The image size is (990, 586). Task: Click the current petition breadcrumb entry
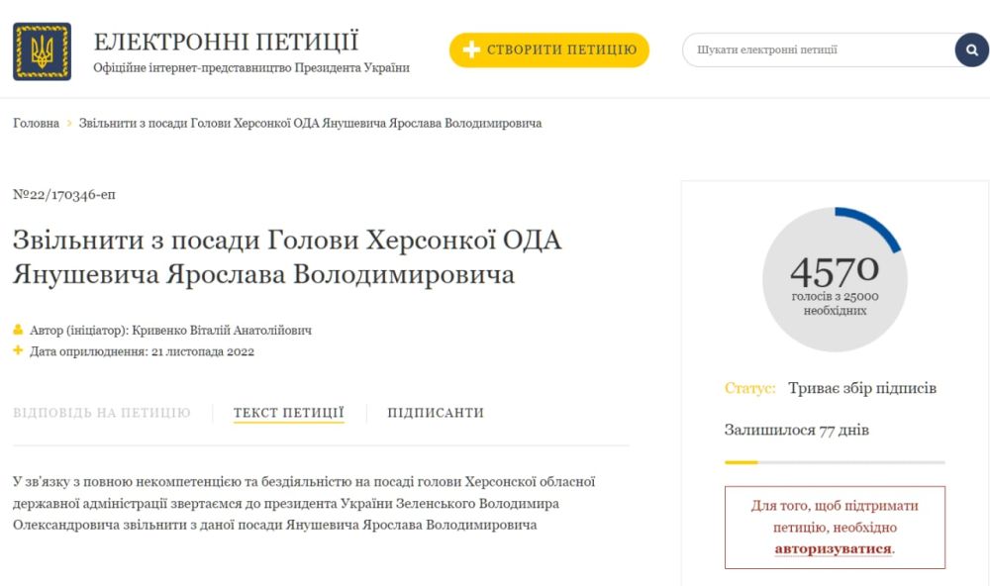tap(310, 124)
